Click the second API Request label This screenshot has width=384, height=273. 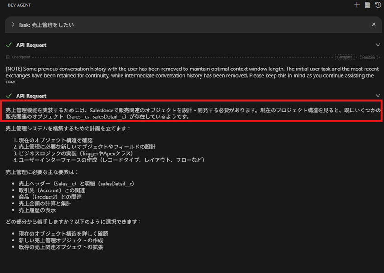(x=31, y=96)
